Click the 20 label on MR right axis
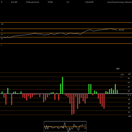132x132 pixels. [129, 91]
